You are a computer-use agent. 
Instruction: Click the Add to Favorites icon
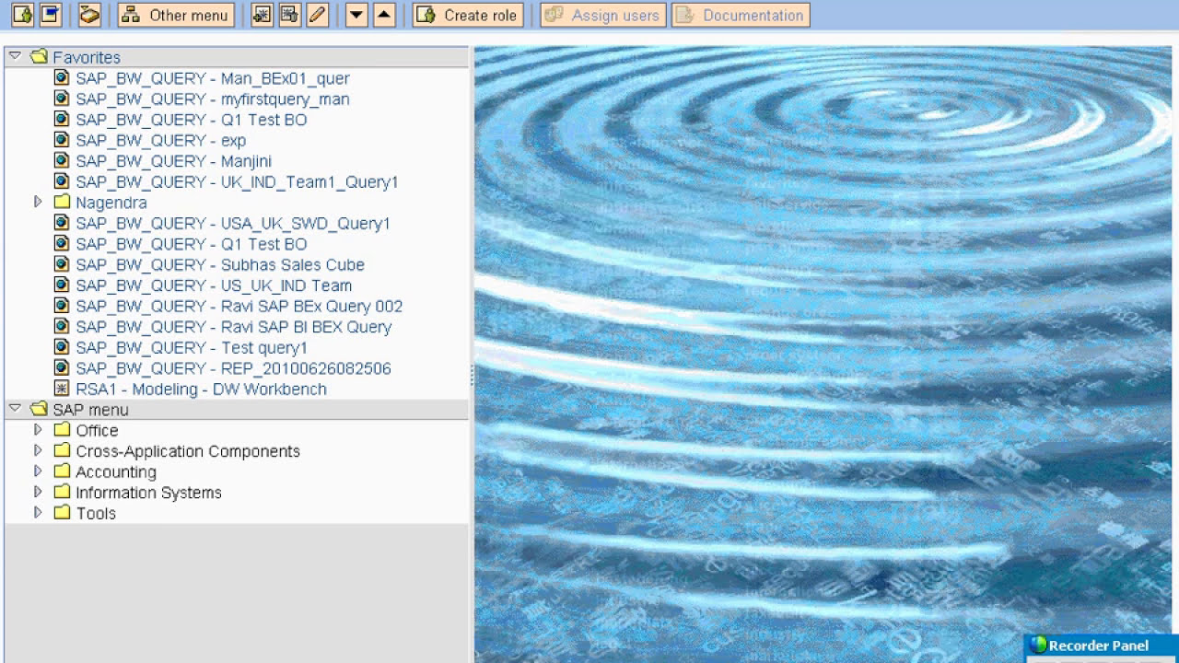point(263,15)
